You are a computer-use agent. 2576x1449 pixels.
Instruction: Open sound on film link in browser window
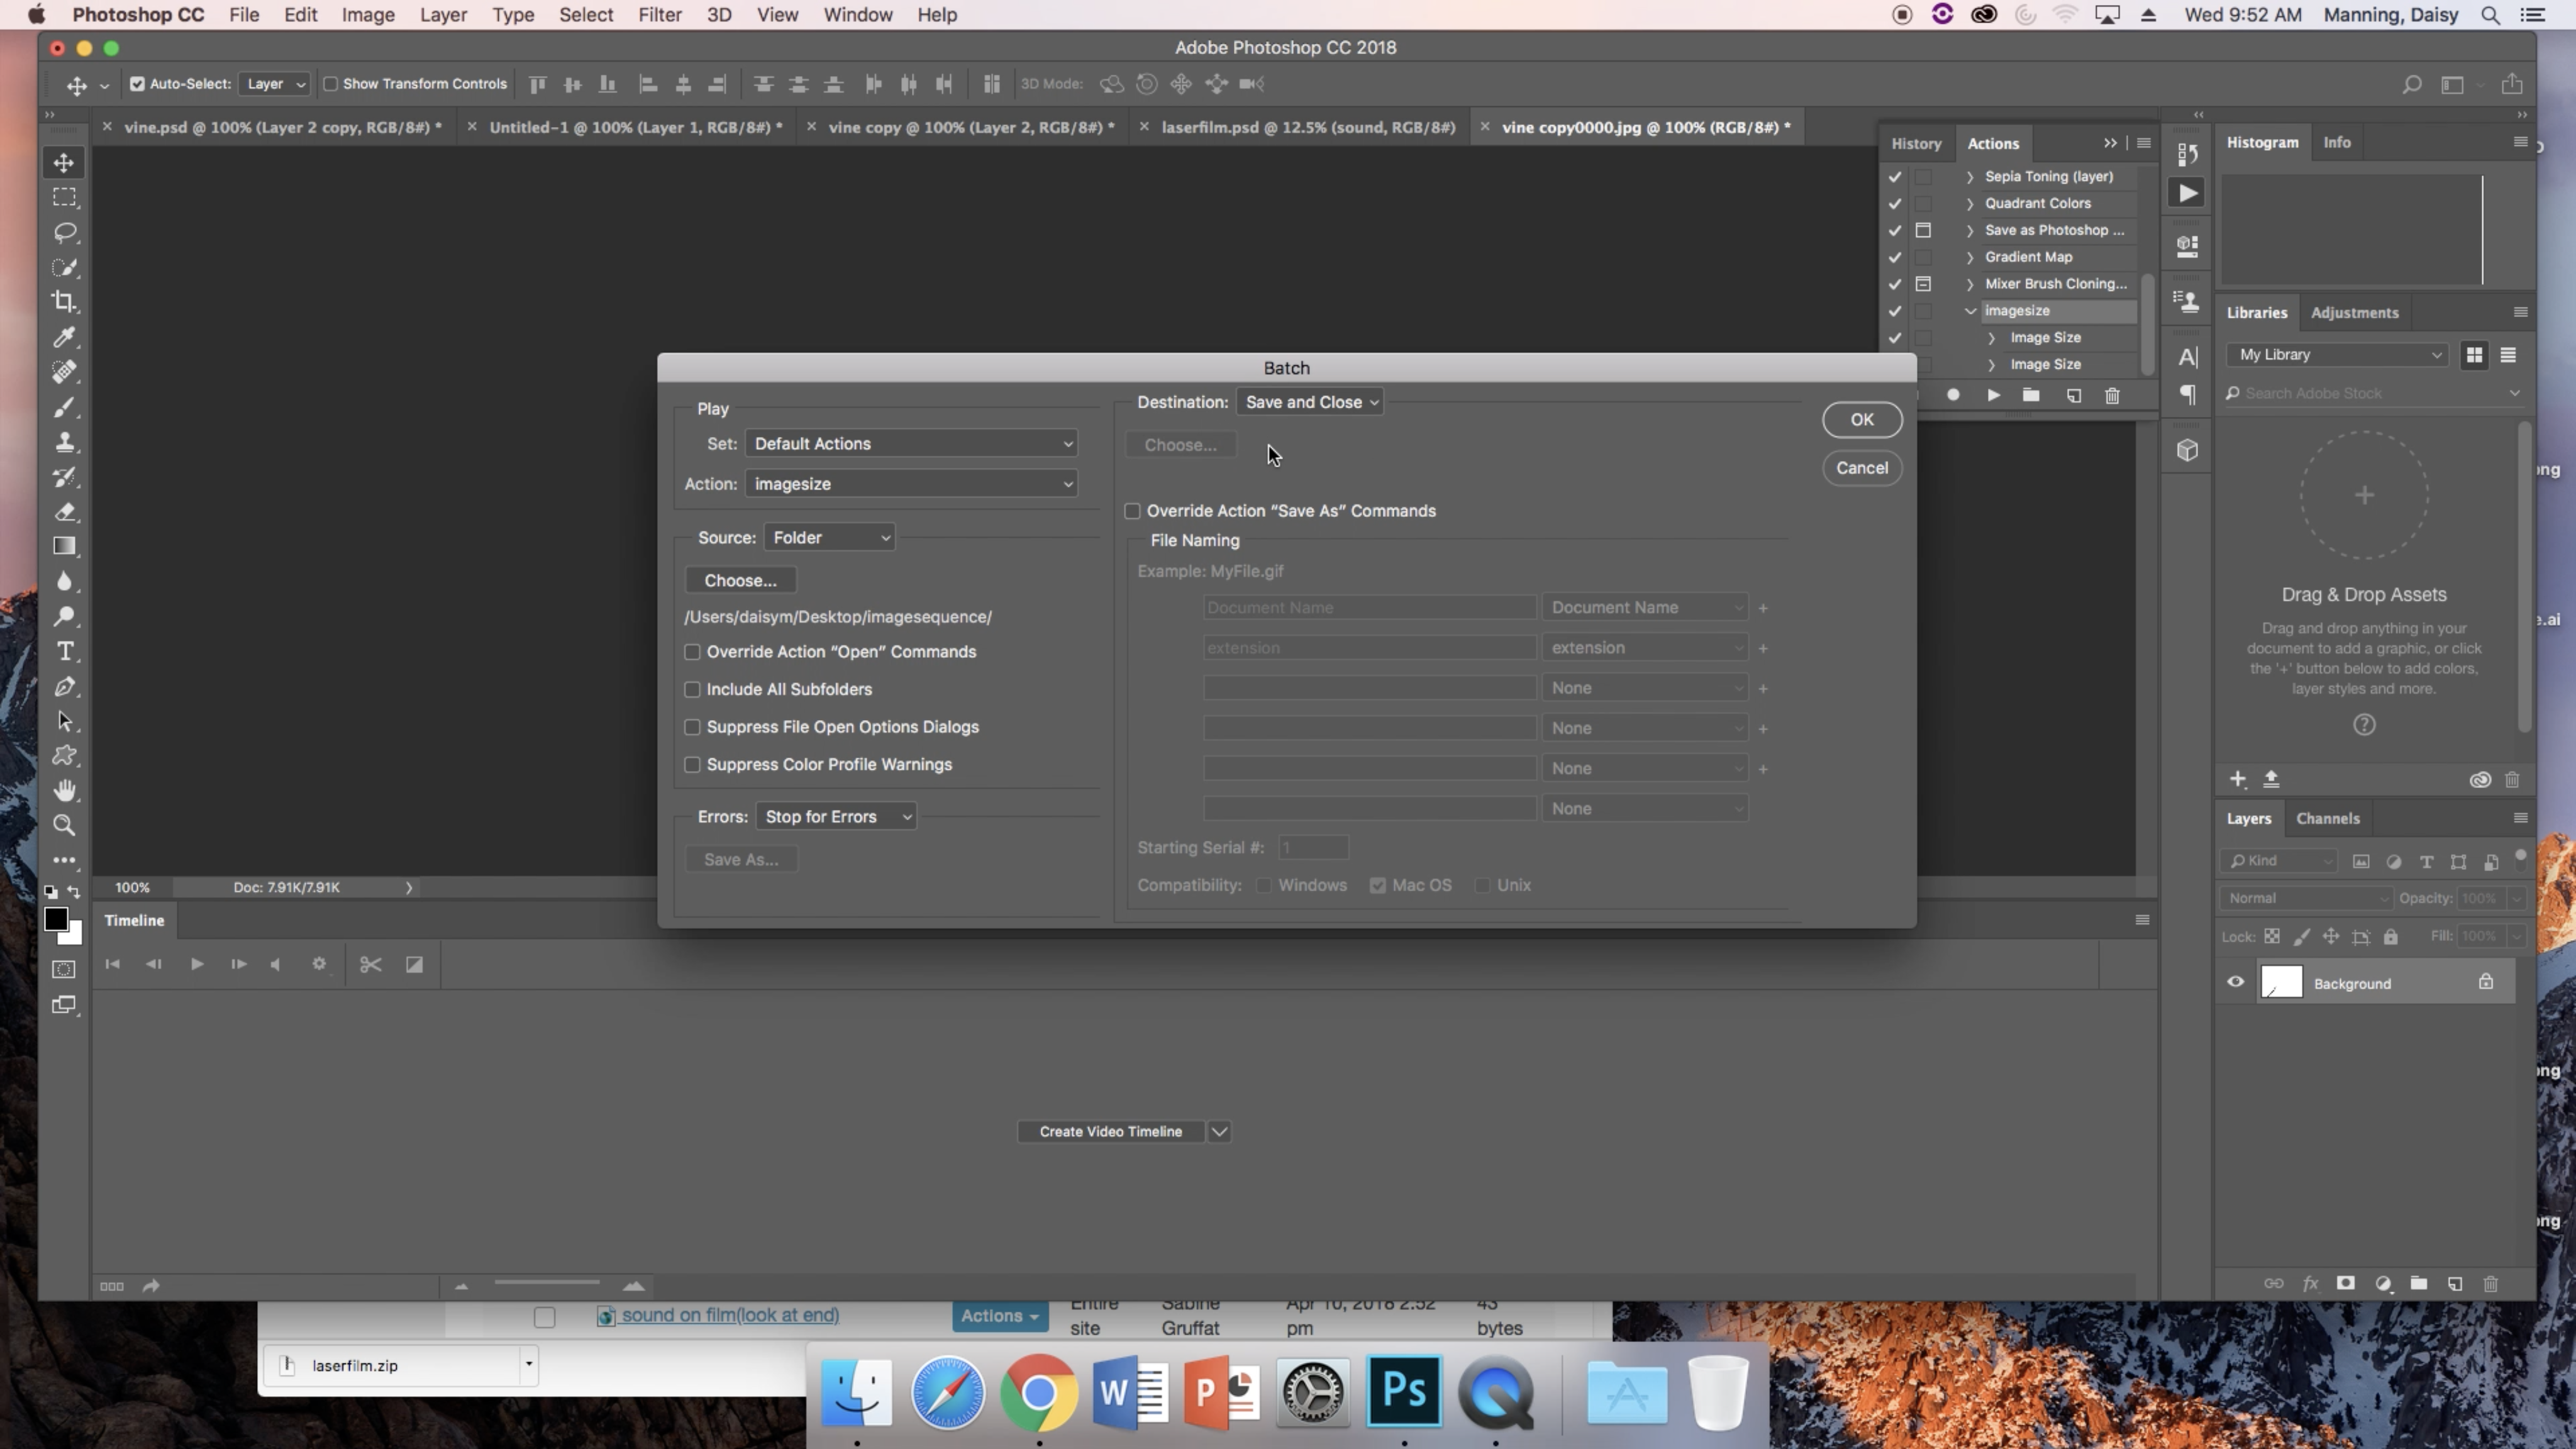[730, 1315]
